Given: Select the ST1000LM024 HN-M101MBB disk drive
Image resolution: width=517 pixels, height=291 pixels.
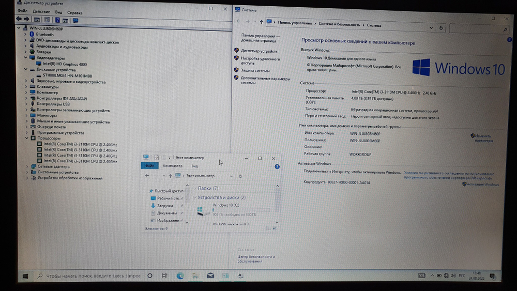Looking at the screenshot, I should 67,75.
